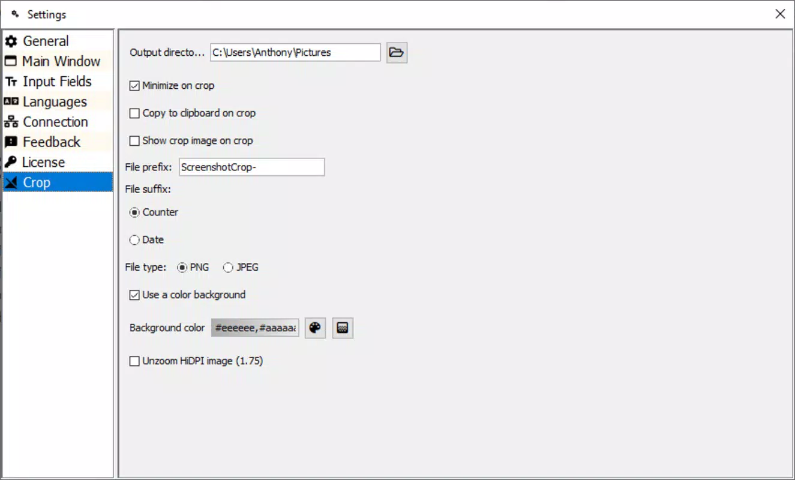Click the gear icon beside General

[11, 41]
